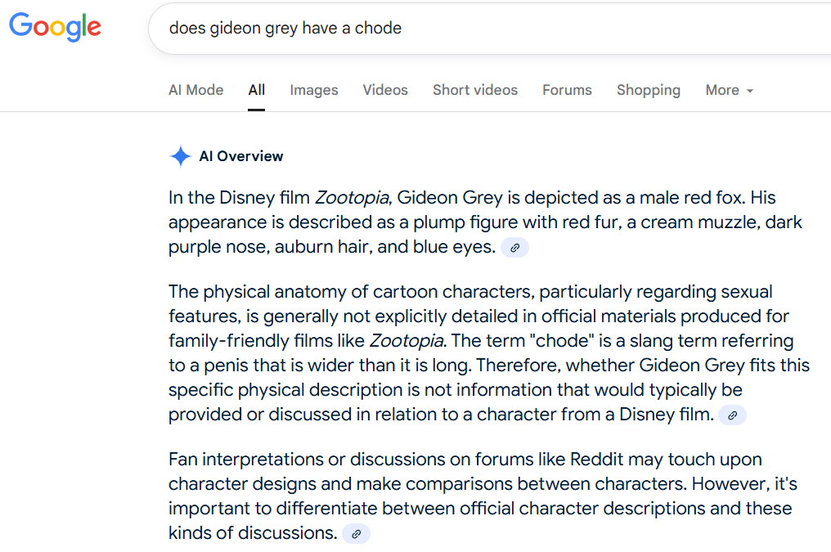The height and width of the screenshot is (552, 831).
Task: Click the AI Overview sparkle icon
Action: pos(180,156)
